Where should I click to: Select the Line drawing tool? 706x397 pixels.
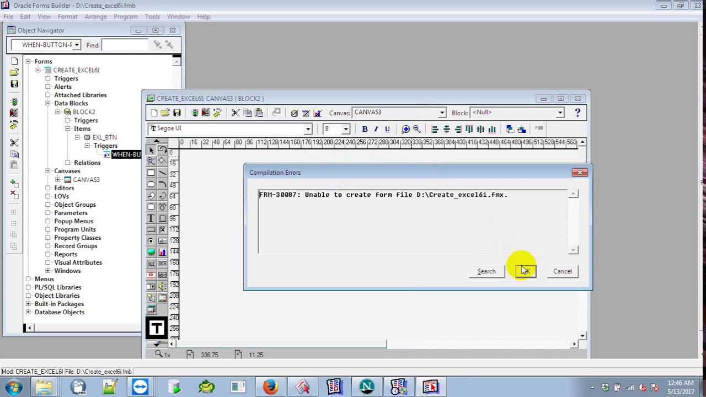coord(162,173)
